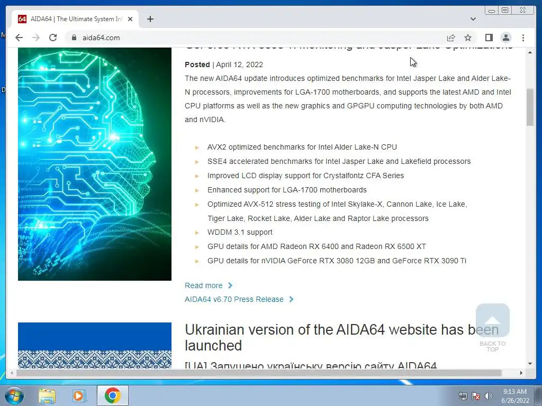
Task: View site info via padlock icon
Action: coord(74,38)
